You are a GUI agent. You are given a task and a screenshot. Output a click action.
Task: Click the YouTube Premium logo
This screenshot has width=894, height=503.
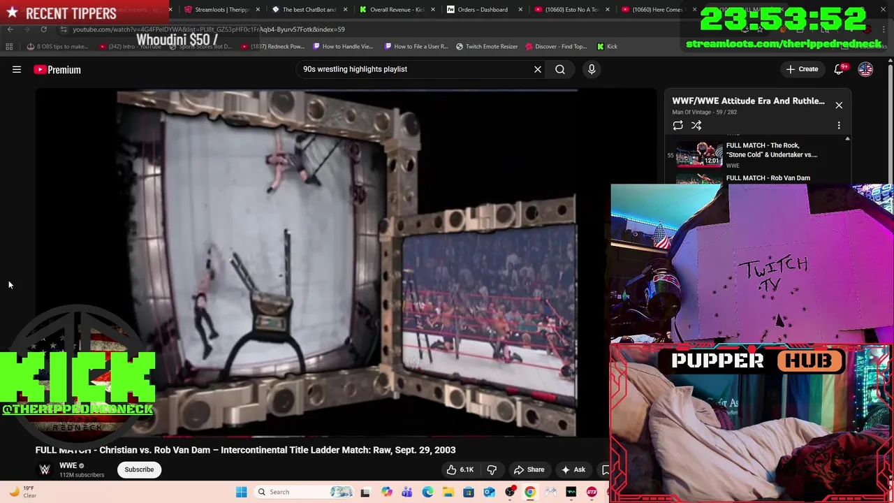[x=57, y=70]
